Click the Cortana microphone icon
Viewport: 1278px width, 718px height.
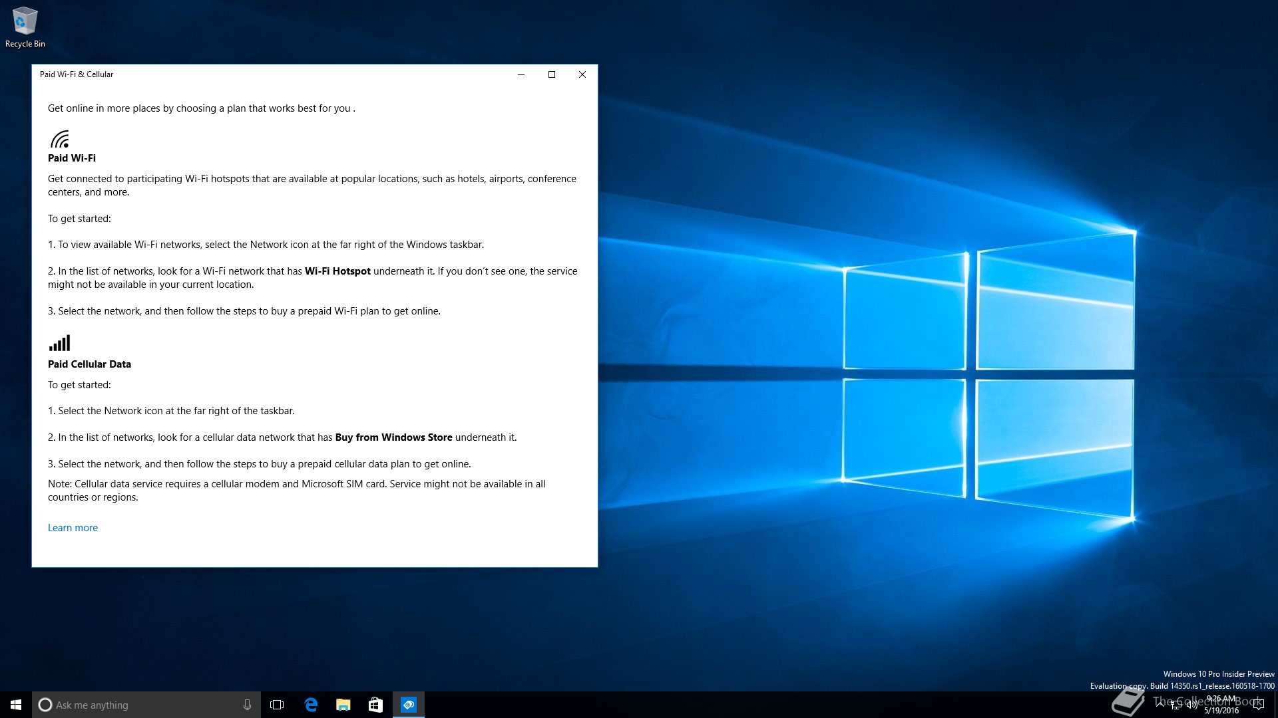pos(246,705)
